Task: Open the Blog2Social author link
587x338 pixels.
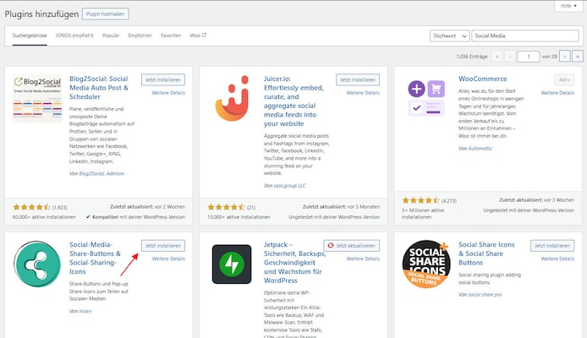Action: coord(91,173)
